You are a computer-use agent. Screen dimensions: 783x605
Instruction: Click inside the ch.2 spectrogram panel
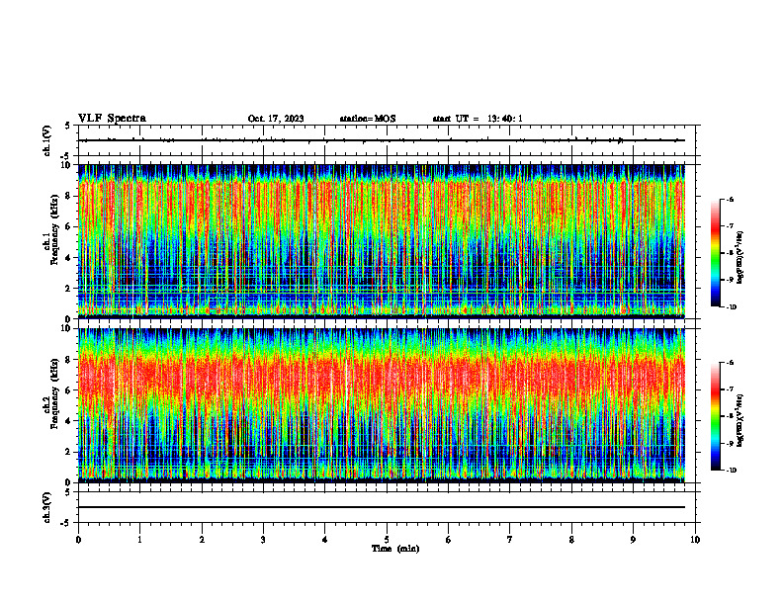coord(382,405)
